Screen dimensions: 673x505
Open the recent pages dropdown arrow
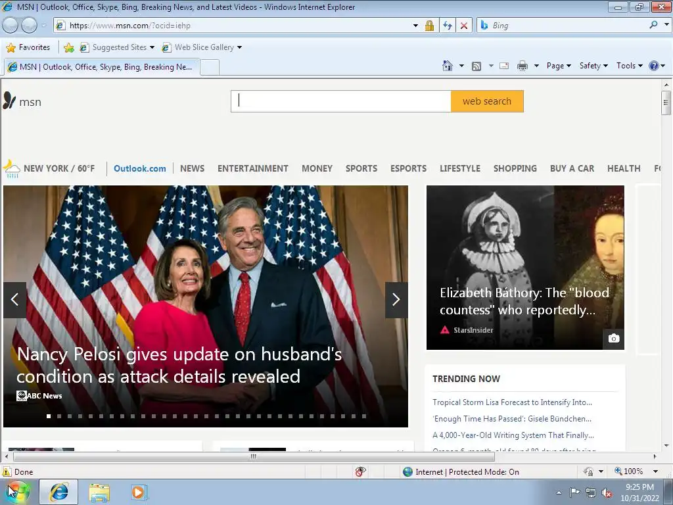click(x=43, y=26)
